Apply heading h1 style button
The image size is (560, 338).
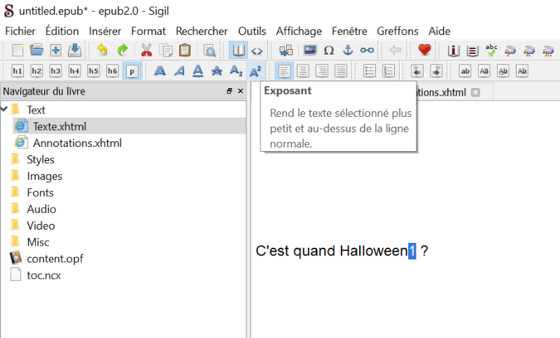(17, 71)
